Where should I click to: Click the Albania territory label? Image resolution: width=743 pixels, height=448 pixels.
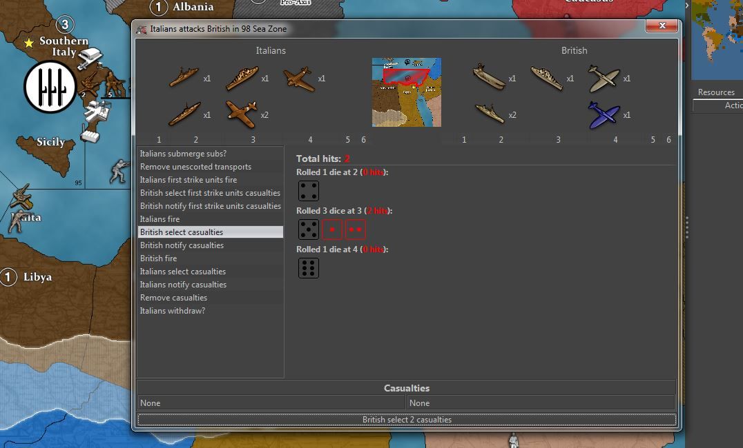pos(193,7)
